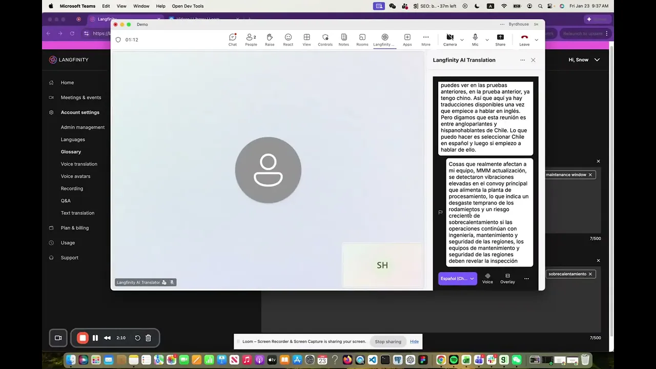Stop the Loom recording
Screen dimensions: 656x369
pyautogui.click(x=83, y=338)
